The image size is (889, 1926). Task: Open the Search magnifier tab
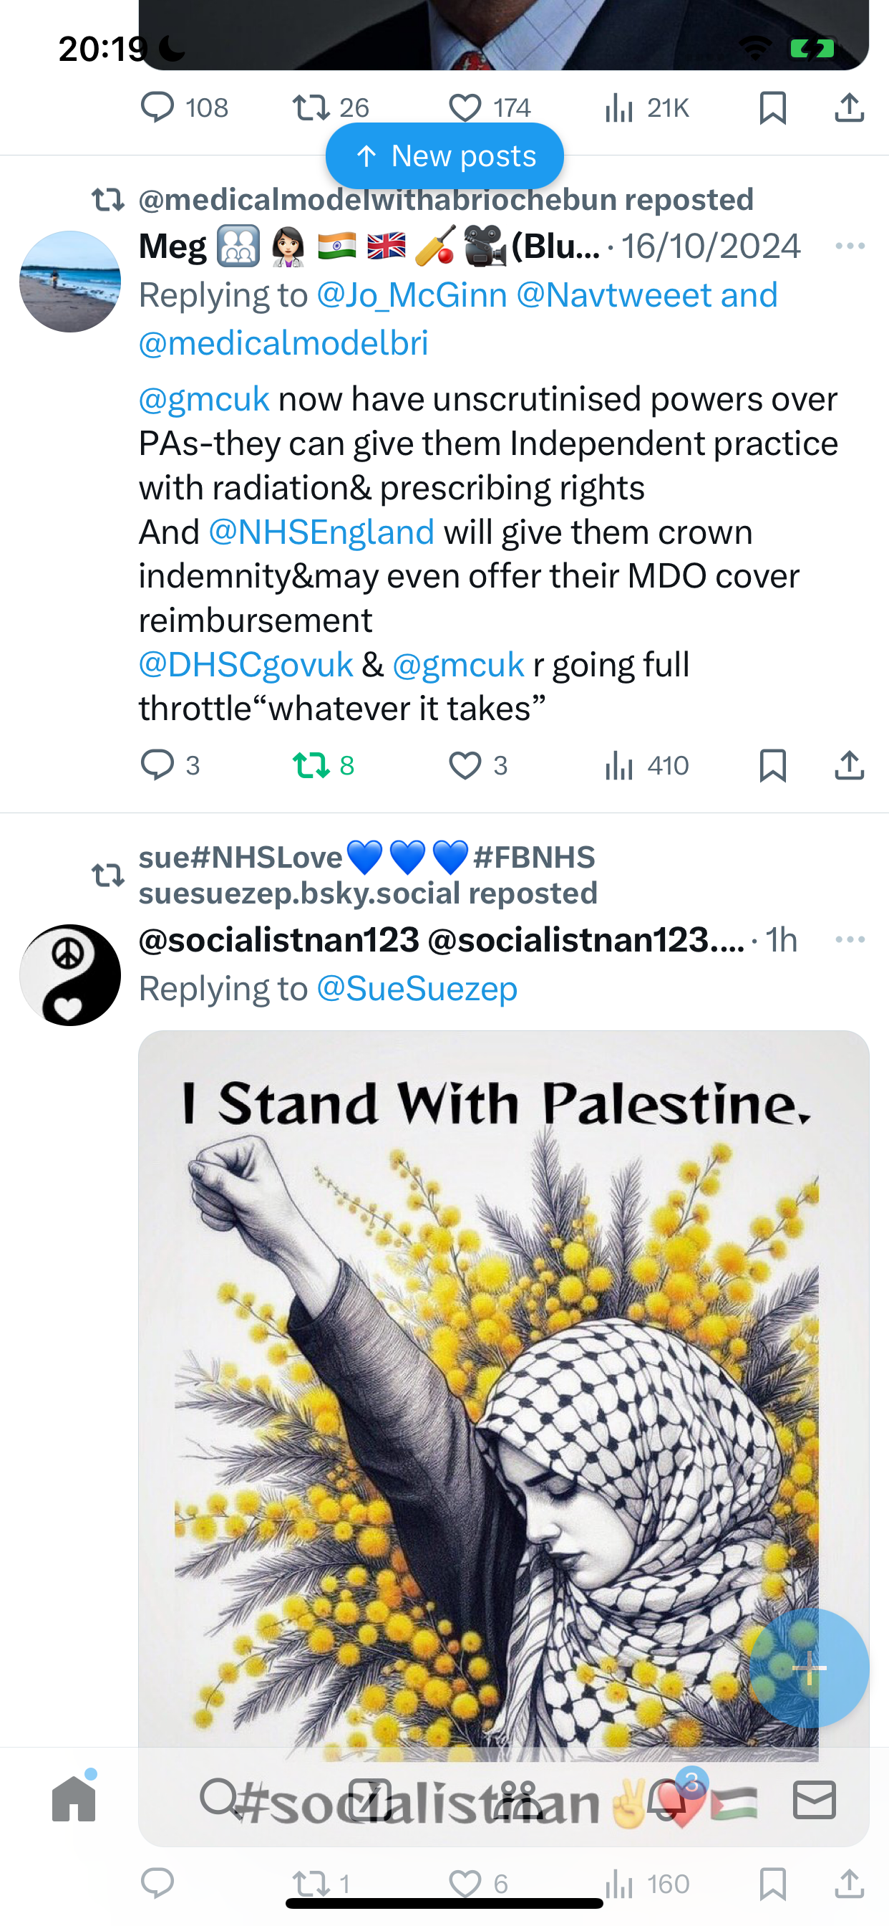(x=221, y=1799)
